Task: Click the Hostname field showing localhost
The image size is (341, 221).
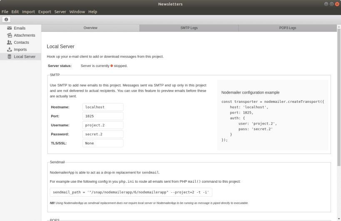Action: point(103,107)
